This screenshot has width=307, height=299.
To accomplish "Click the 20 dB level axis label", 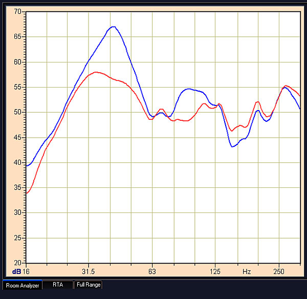I will (18, 262).
